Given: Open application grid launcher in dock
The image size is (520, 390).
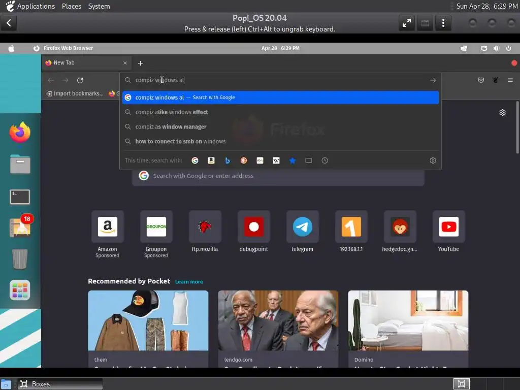Looking at the screenshot, I should 20,290.
